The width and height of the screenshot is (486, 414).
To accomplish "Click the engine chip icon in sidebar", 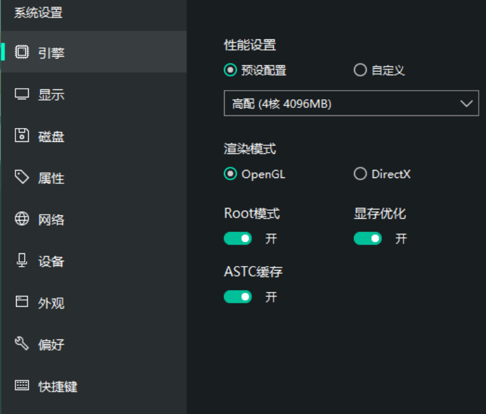I will (x=22, y=52).
